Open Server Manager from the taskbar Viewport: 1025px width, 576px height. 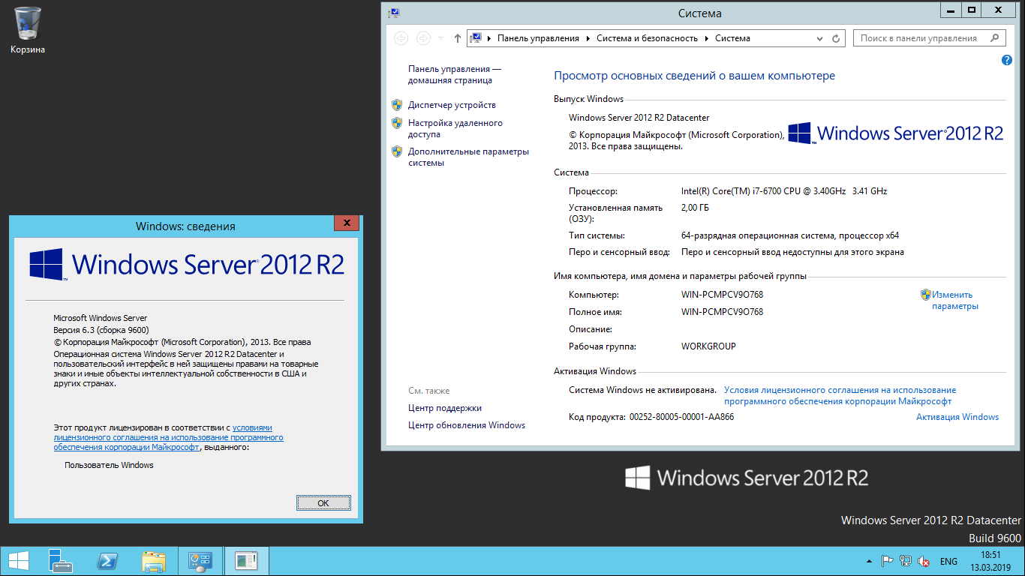click(60, 561)
